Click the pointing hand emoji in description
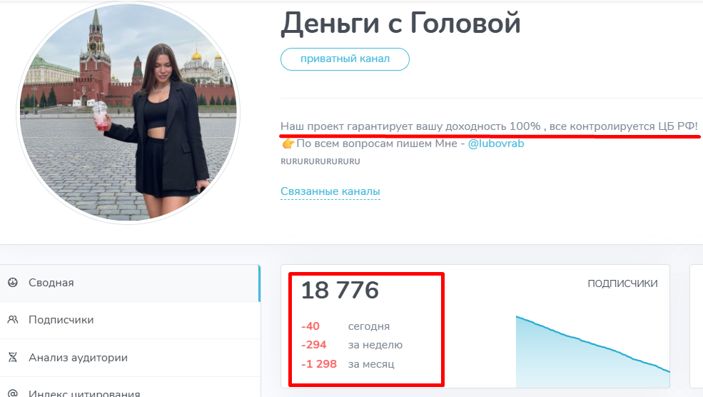Viewport: 703px width, 397px height. pyautogui.click(x=288, y=144)
